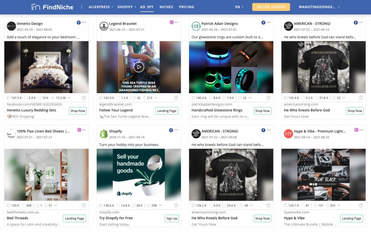Click the Patrick Adair Designs avatar
This screenshot has height=232, width=371.
click(x=196, y=26)
